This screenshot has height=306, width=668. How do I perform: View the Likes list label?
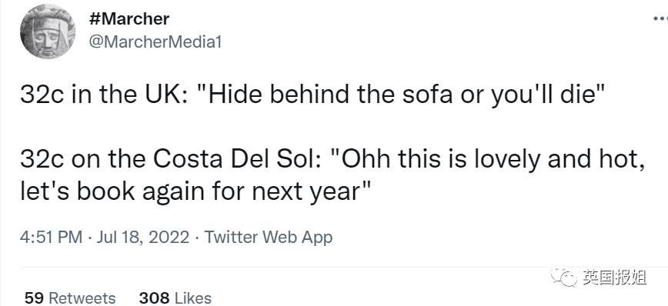pyautogui.click(x=192, y=298)
